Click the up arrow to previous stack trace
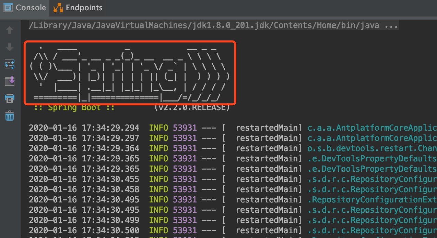 10,30
